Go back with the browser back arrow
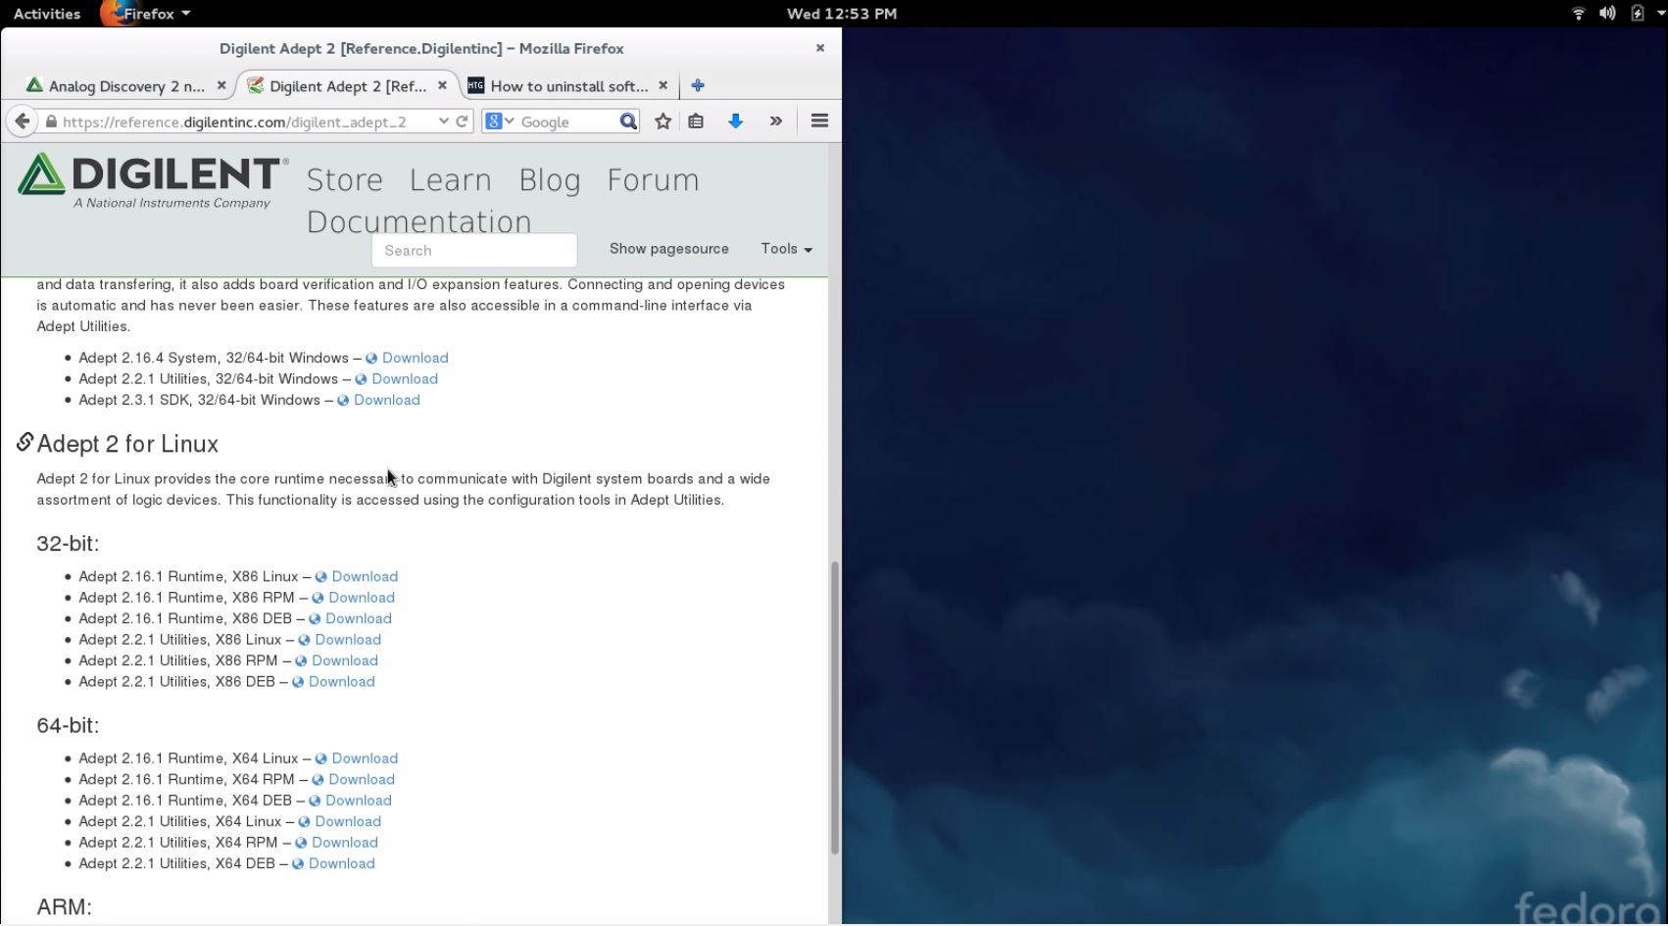1668x926 pixels. pos(23,122)
